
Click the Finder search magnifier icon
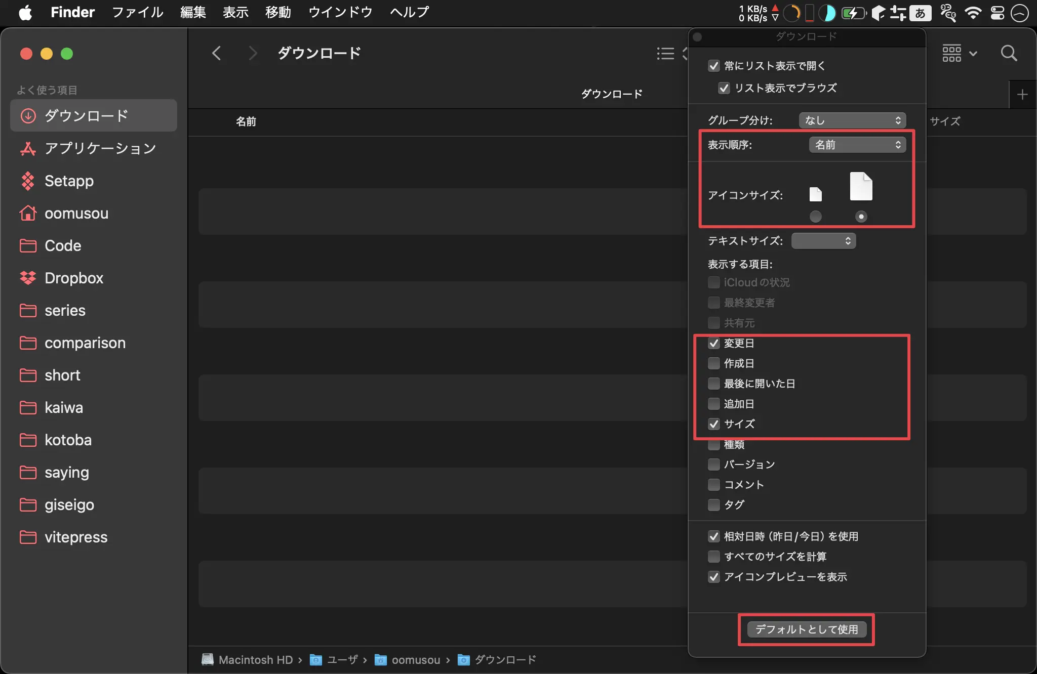[1009, 53]
